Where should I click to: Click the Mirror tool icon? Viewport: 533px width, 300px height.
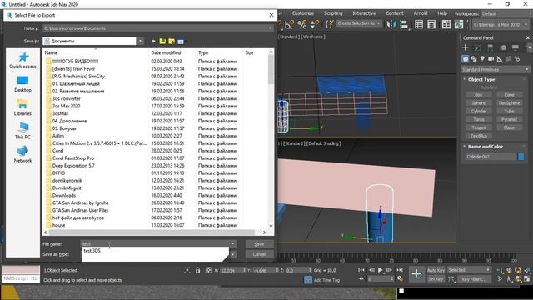click(x=391, y=24)
